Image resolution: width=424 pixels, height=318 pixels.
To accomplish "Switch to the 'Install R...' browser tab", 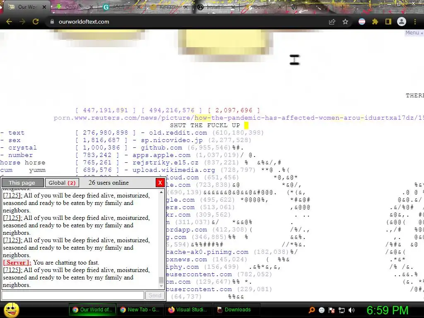I will (216, 7).
